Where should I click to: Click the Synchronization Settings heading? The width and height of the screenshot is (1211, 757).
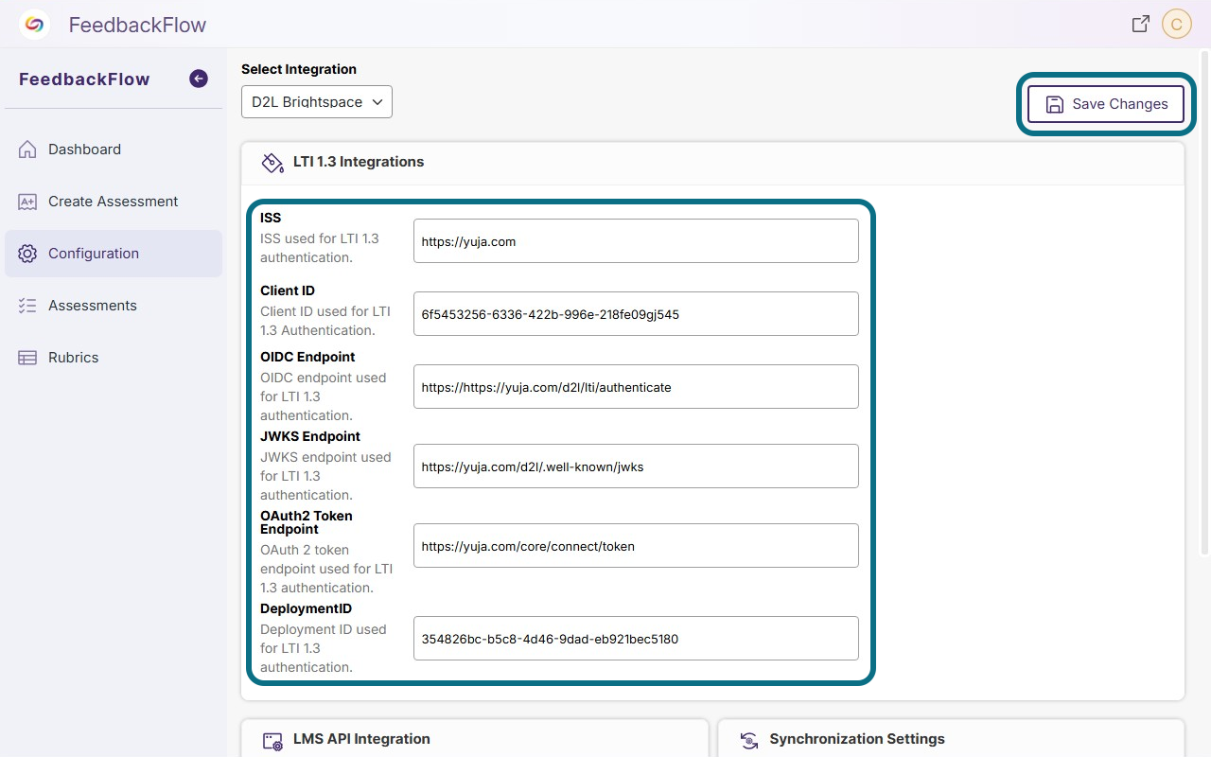tap(857, 739)
